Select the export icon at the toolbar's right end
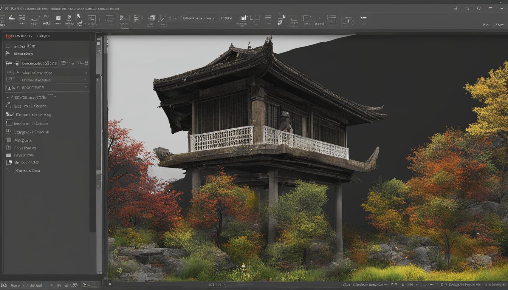 click(x=364, y=20)
